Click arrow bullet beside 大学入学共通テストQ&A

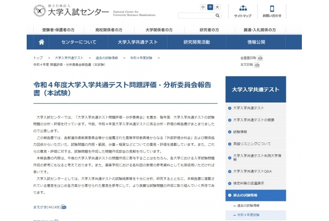click(229, 172)
